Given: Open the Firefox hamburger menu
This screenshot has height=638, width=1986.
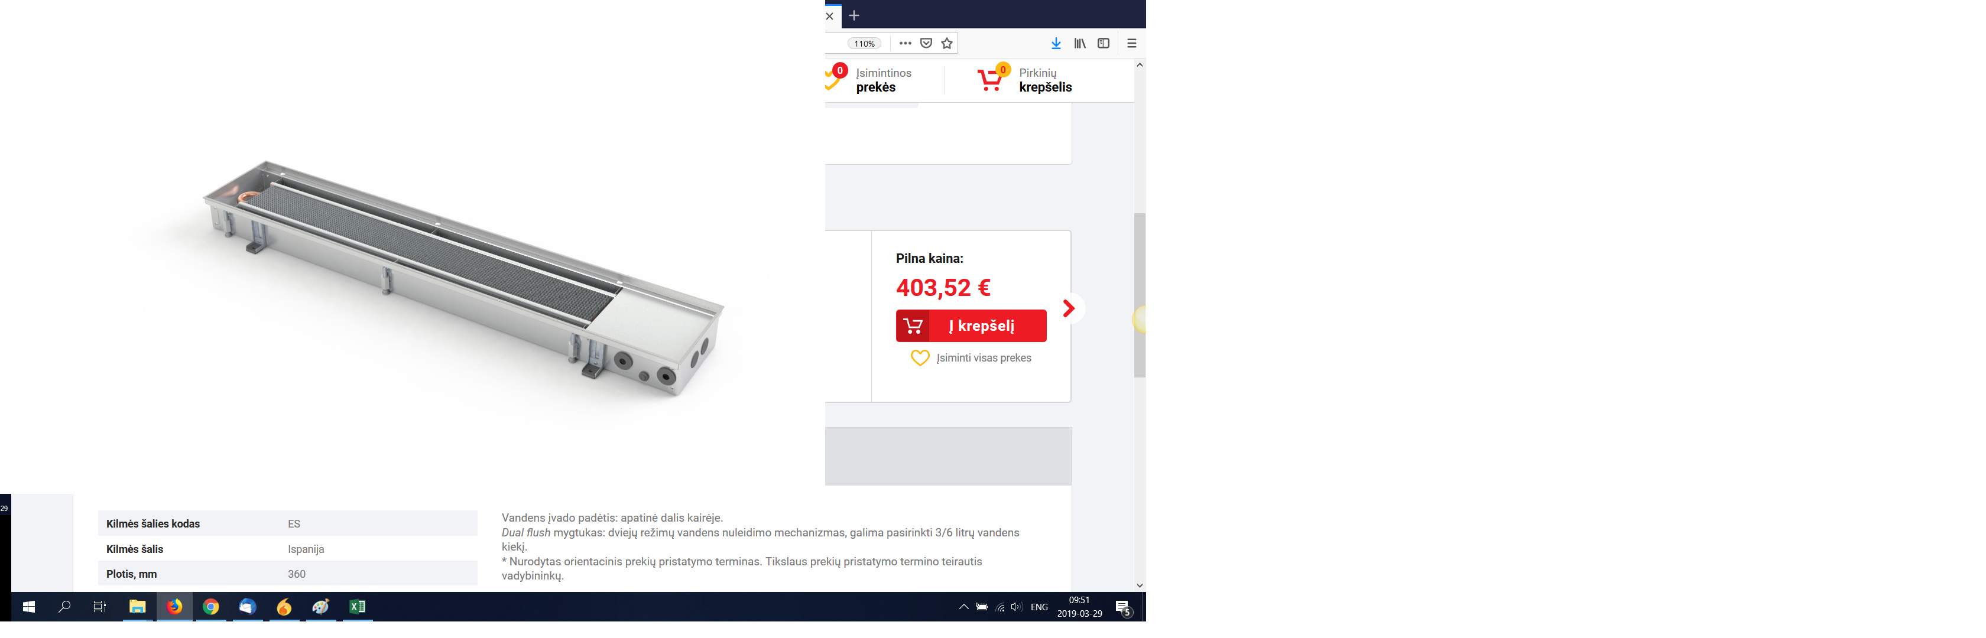Looking at the screenshot, I should click(x=1132, y=44).
